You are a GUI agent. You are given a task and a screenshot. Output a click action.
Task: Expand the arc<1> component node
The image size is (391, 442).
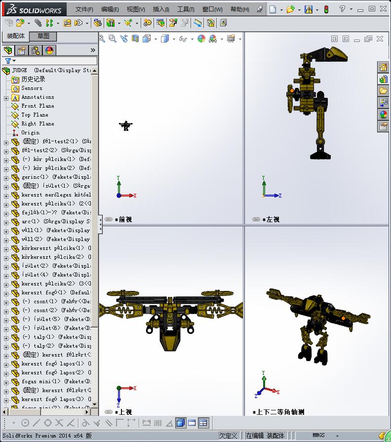coord(6,223)
